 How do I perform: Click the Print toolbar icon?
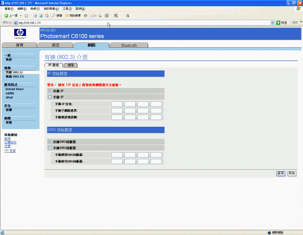coord(100,16)
